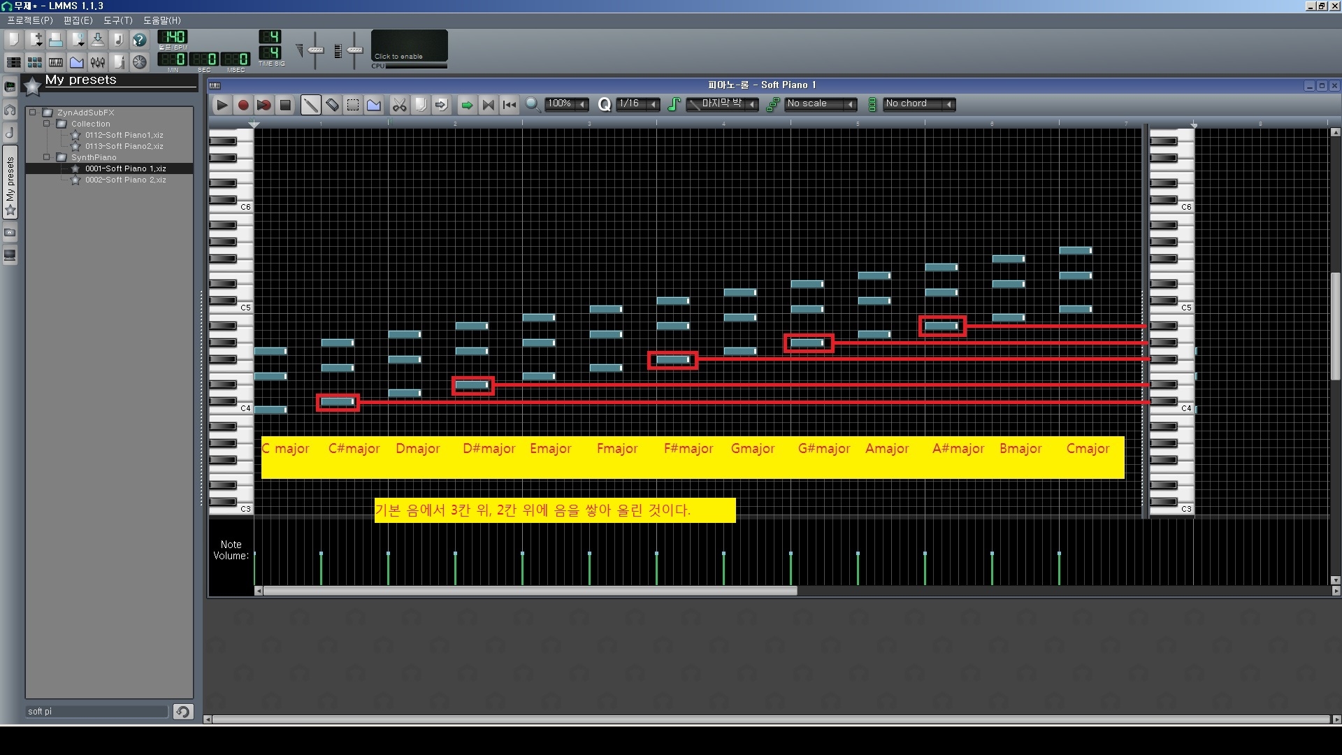The height and width of the screenshot is (755, 1342).
Task: Open the My home folder sidebar tab
Action: [10, 233]
